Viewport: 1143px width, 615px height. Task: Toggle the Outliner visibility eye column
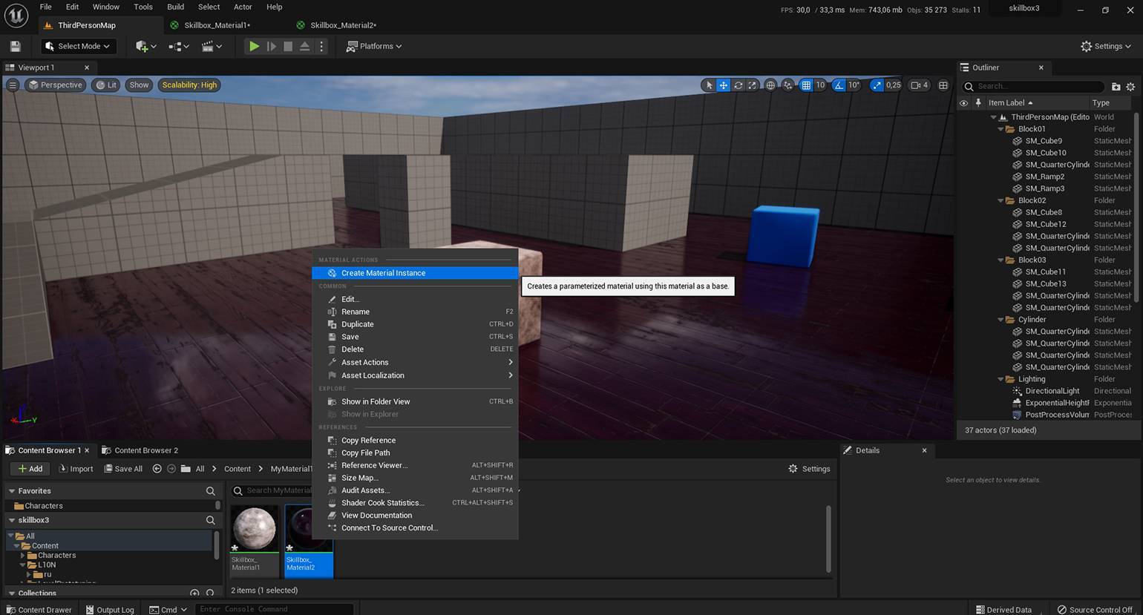click(963, 103)
